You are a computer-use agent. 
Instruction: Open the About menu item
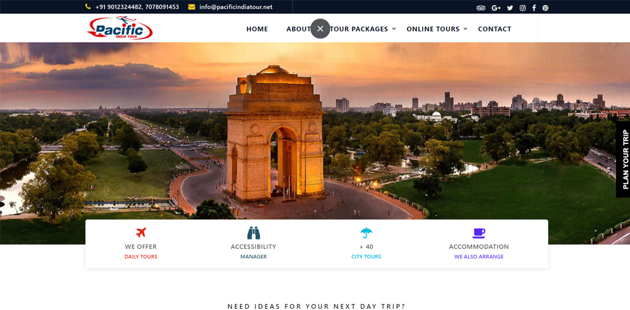[299, 29]
